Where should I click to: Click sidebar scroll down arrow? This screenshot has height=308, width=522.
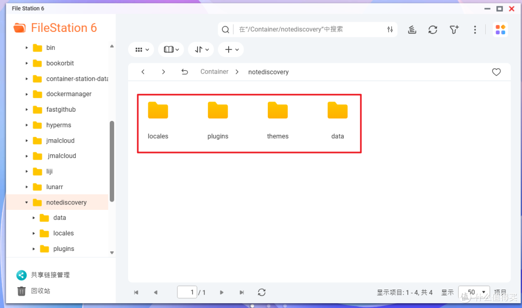[x=112, y=253]
